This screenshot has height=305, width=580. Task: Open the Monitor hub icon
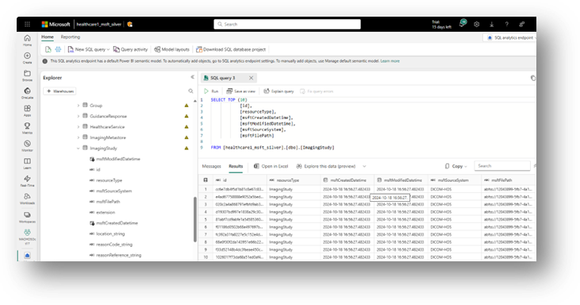coord(27,144)
